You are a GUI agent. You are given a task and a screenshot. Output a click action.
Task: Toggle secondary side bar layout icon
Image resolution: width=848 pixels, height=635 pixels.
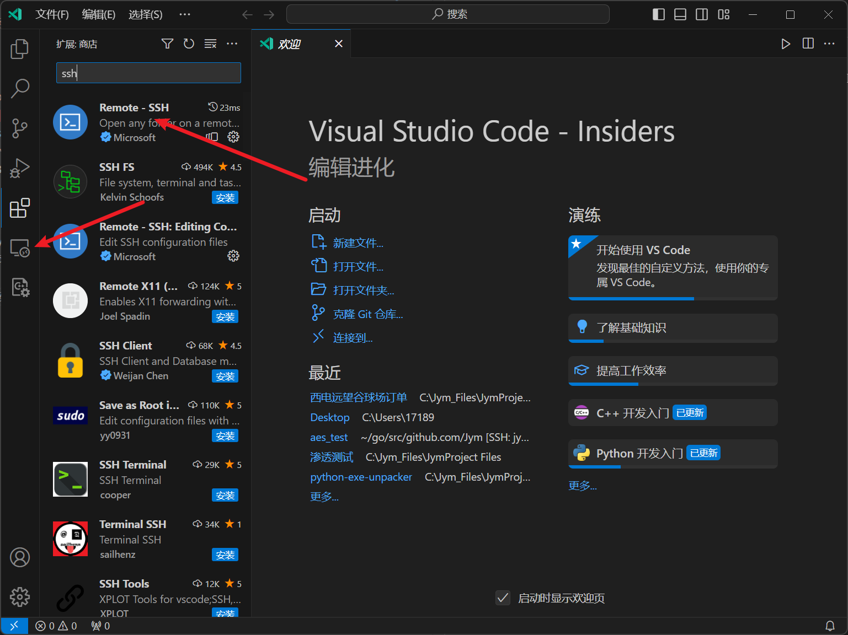point(702,14)
